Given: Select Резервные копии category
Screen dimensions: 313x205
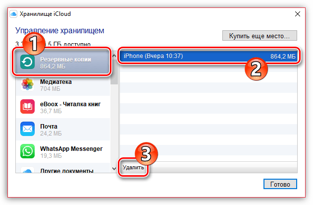Looking at the screenshot, I should point(63,62).
